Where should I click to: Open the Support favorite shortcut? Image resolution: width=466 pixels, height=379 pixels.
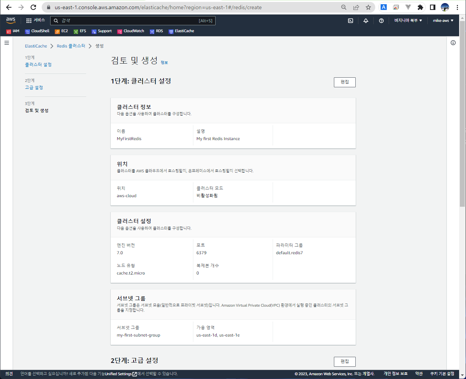pos(101,31)
